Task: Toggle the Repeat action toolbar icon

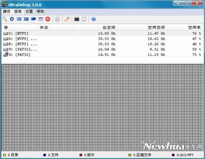Action: point(12,19)
